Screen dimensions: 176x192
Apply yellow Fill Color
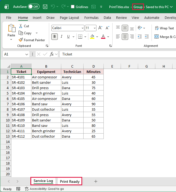pyautogui.click(x=92, y=37)
